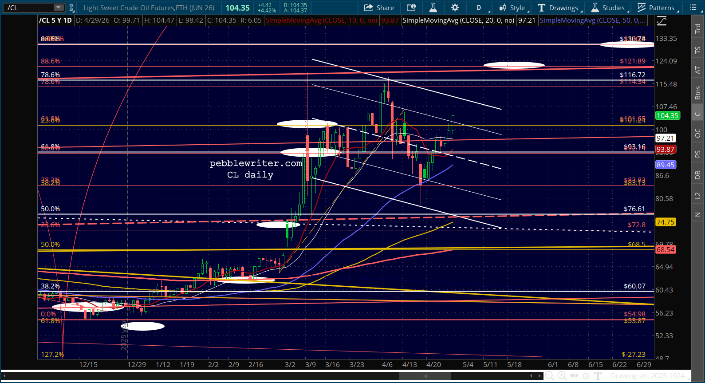Click the active drawing tool curve icon

coord(662,20)
